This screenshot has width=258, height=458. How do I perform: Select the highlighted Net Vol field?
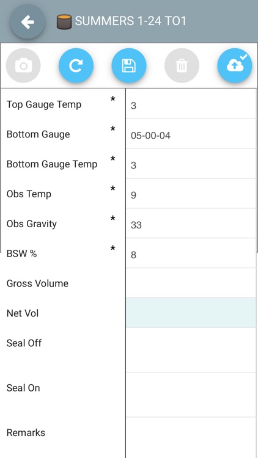191,313
